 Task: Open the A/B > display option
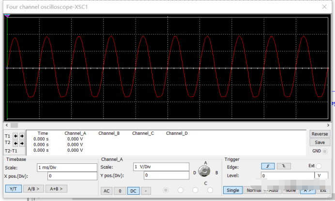(33, 189)
